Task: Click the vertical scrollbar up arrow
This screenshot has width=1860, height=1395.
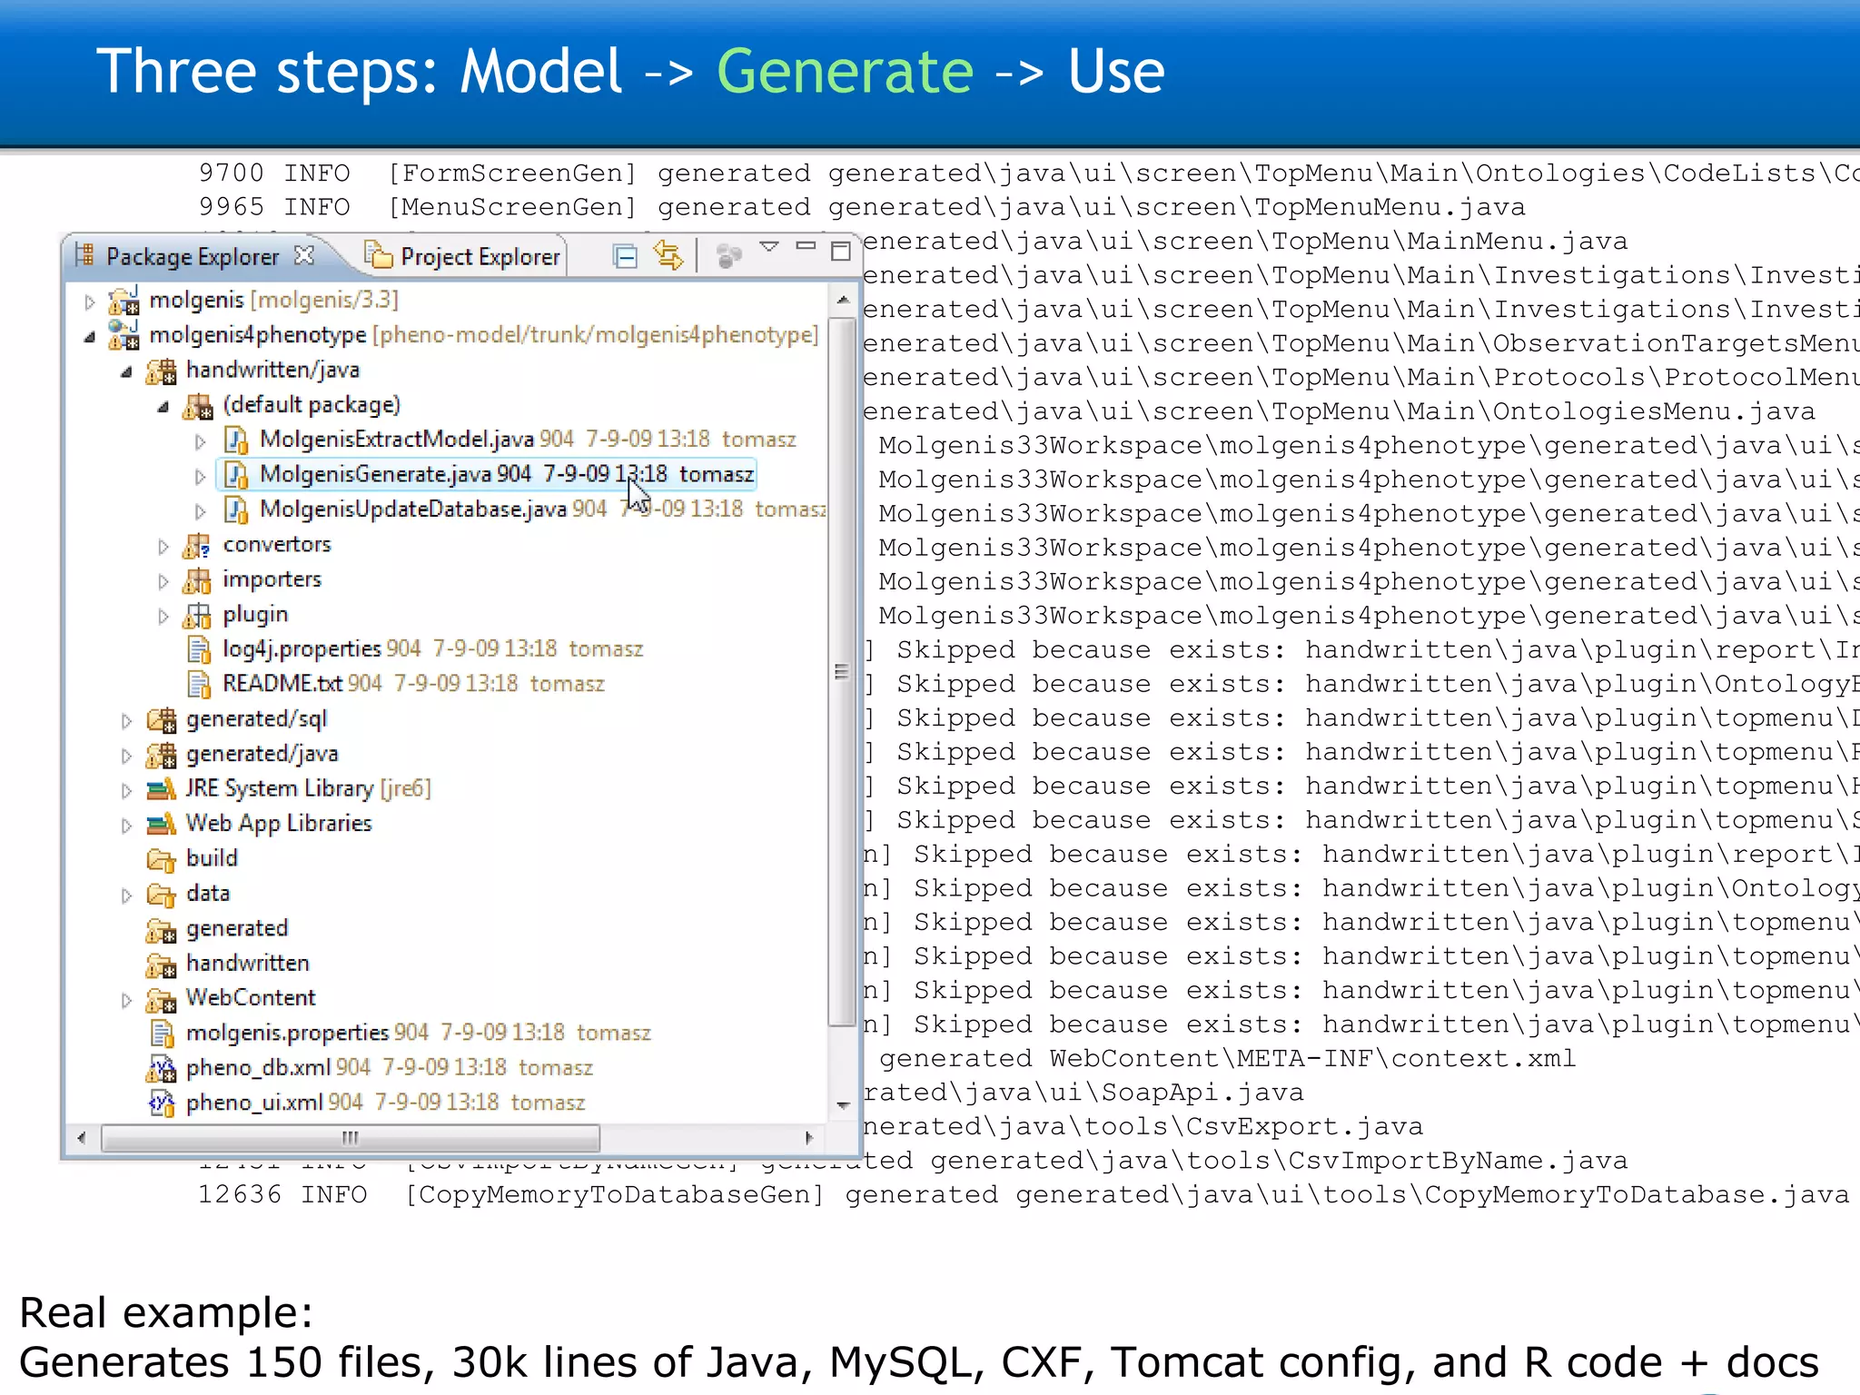Action: (843, 300)
